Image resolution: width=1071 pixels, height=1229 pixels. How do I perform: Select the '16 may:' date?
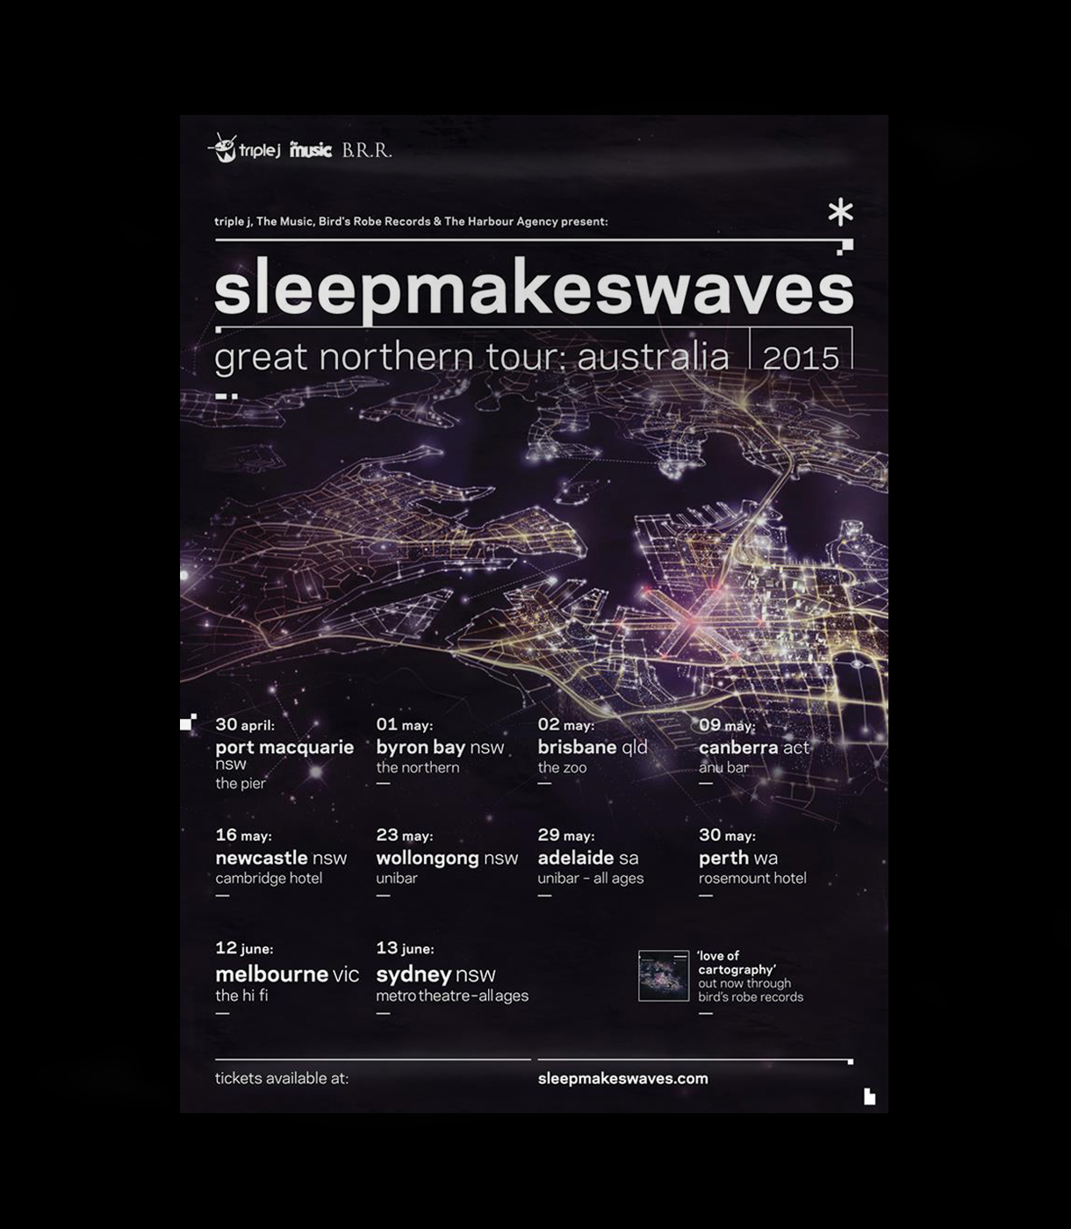244,836
